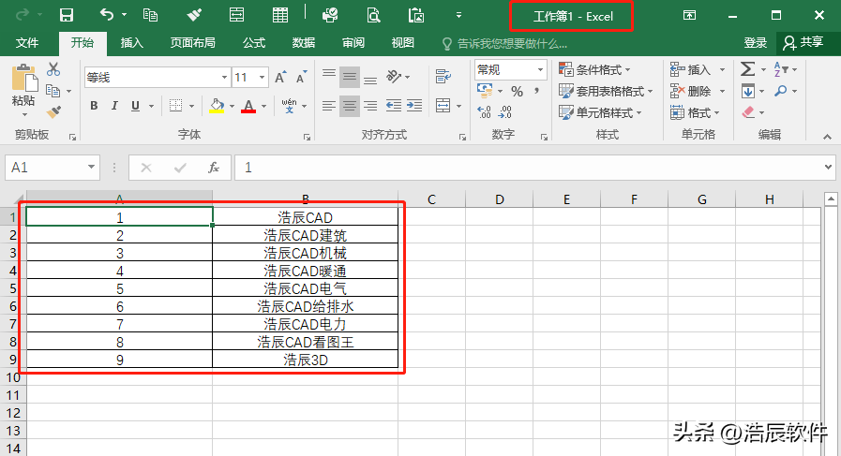Insert AutoSum with sigma icon
The height and width of the screenshot is (456, 841).
[x=747, y=69]
